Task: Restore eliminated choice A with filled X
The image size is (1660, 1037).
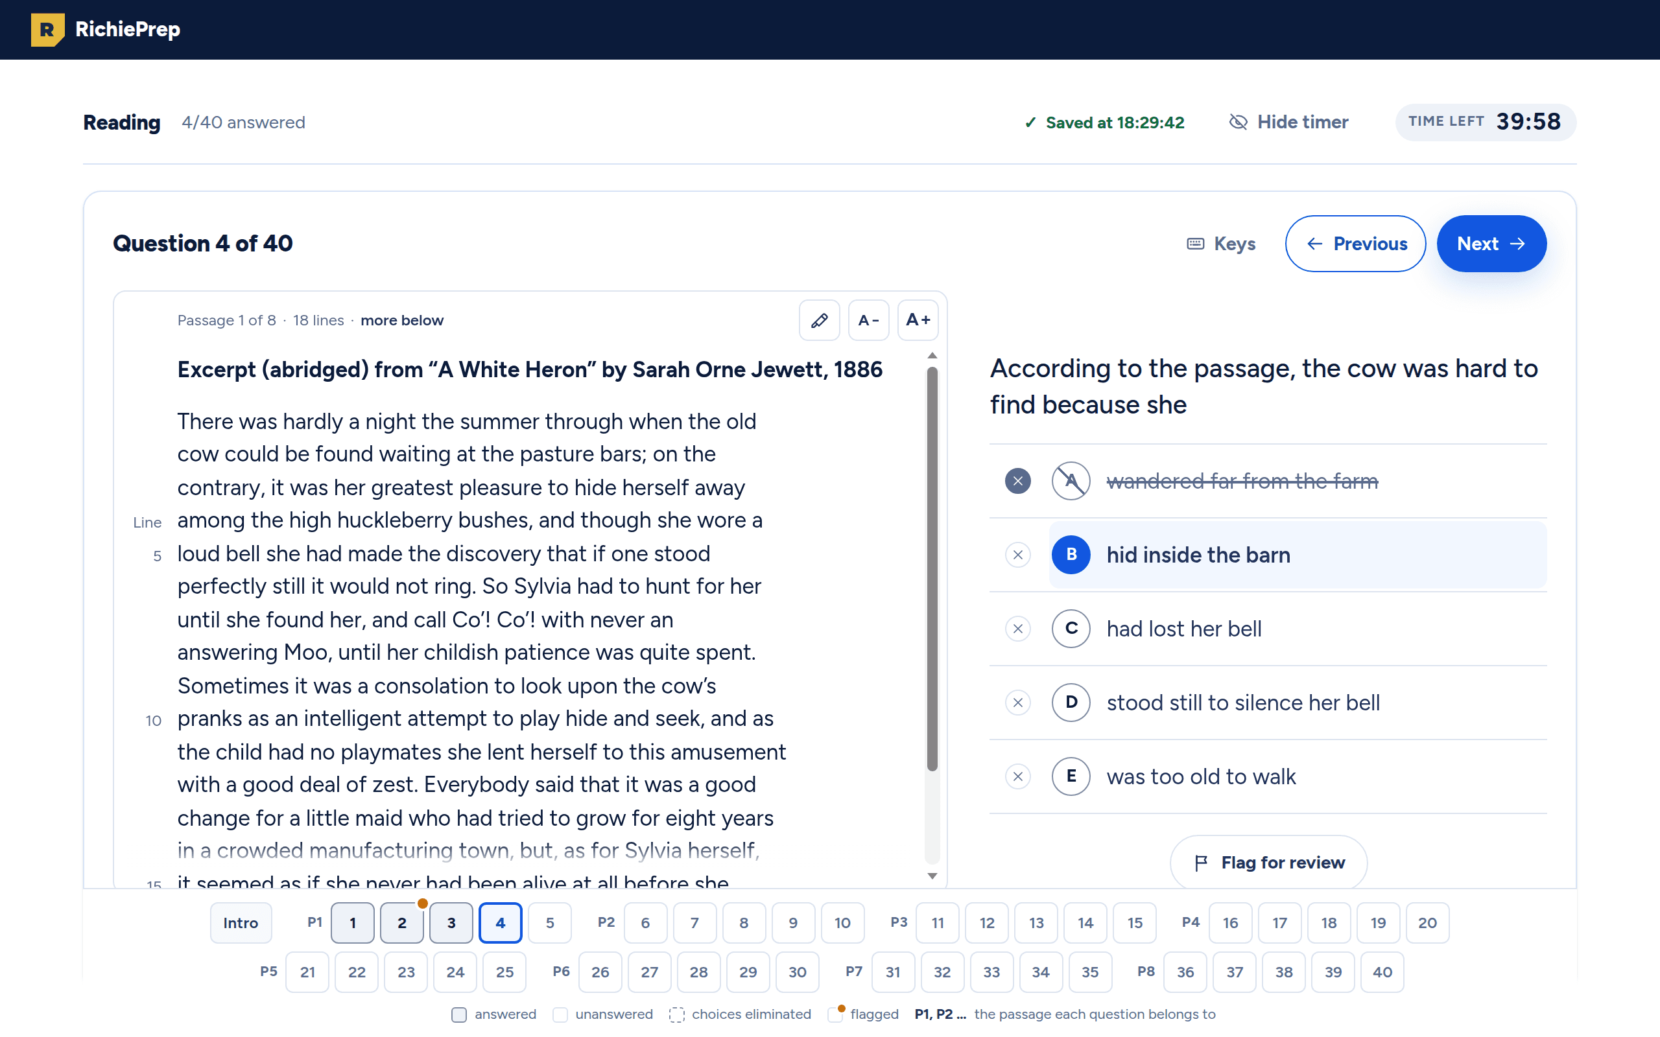Action: click(x=1018, y=481)
